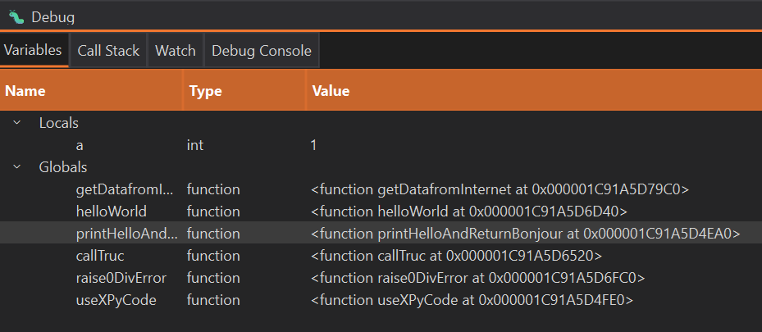Select the helloWorld function row
762x332 pixels.
click(x=111, y=211)
